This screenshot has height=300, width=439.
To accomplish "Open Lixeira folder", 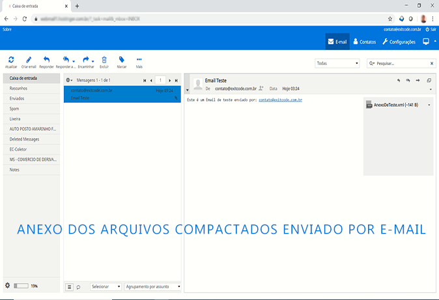I will [x=31, y=119].
